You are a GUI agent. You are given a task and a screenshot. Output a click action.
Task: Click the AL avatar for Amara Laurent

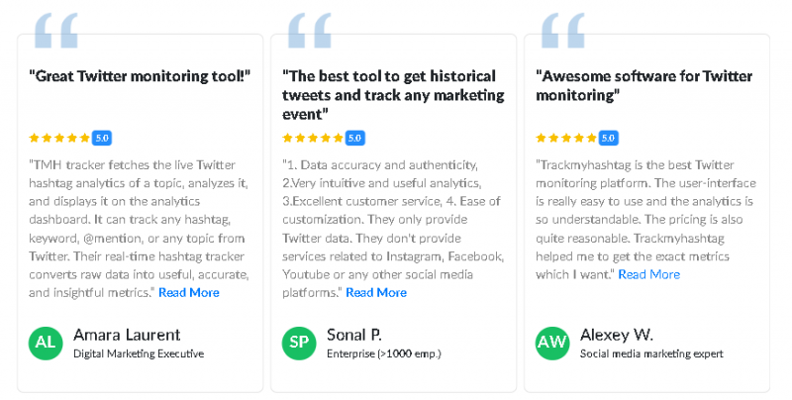tap(46, 343)
